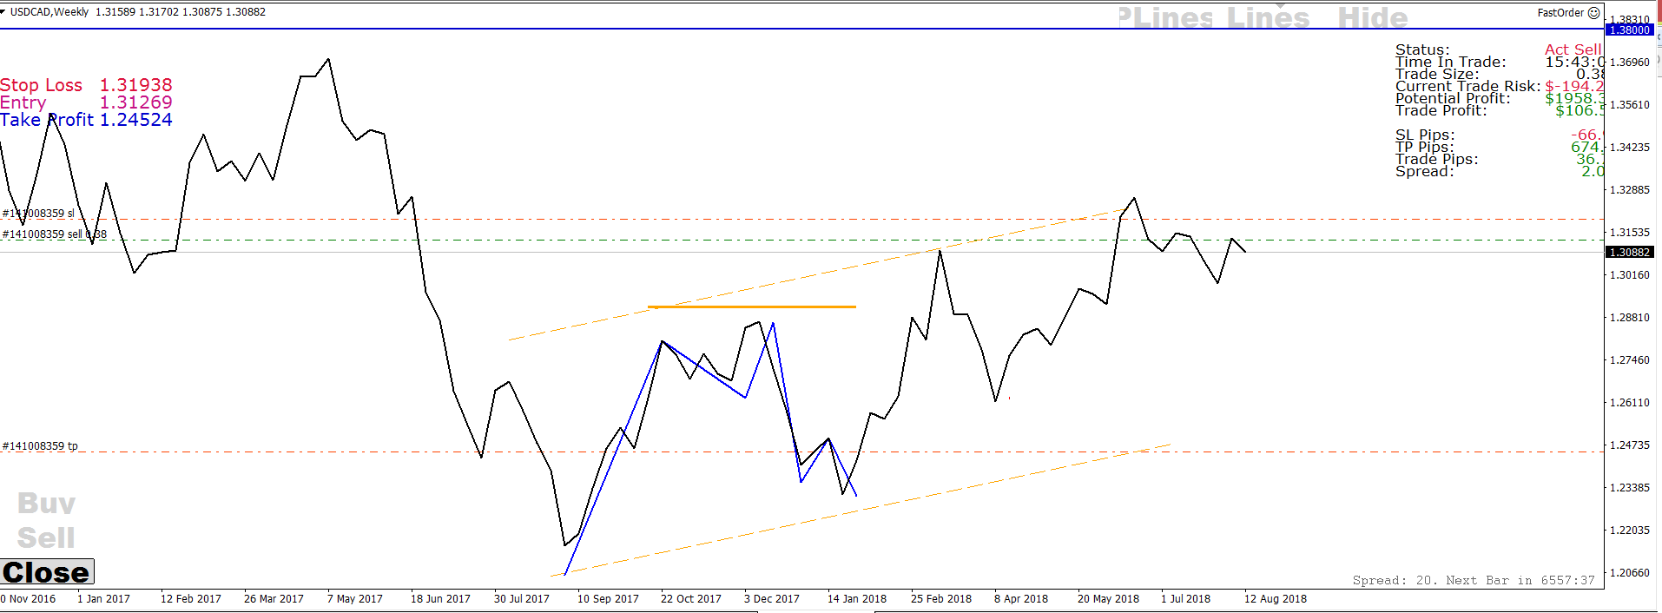
Task: Select the thick orange horizontal line
Action: pyautogui.click(x=752, y=306)
